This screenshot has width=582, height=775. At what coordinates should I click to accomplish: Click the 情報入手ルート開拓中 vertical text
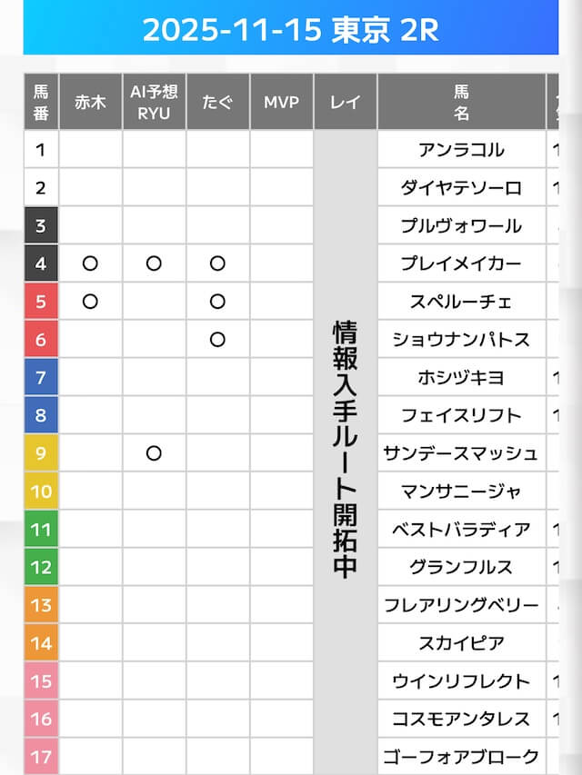[x=345, y=448]
